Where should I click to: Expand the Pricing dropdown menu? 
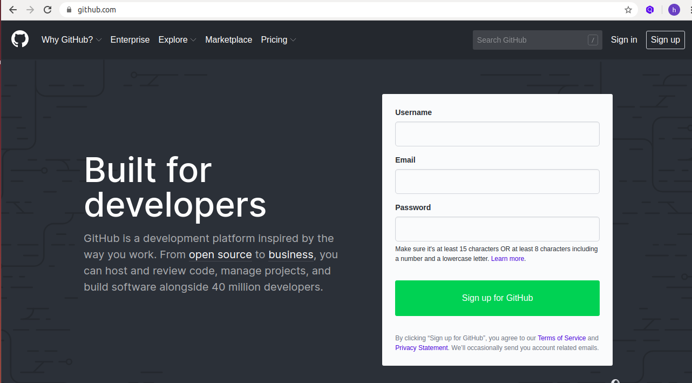tap(279, 40)
